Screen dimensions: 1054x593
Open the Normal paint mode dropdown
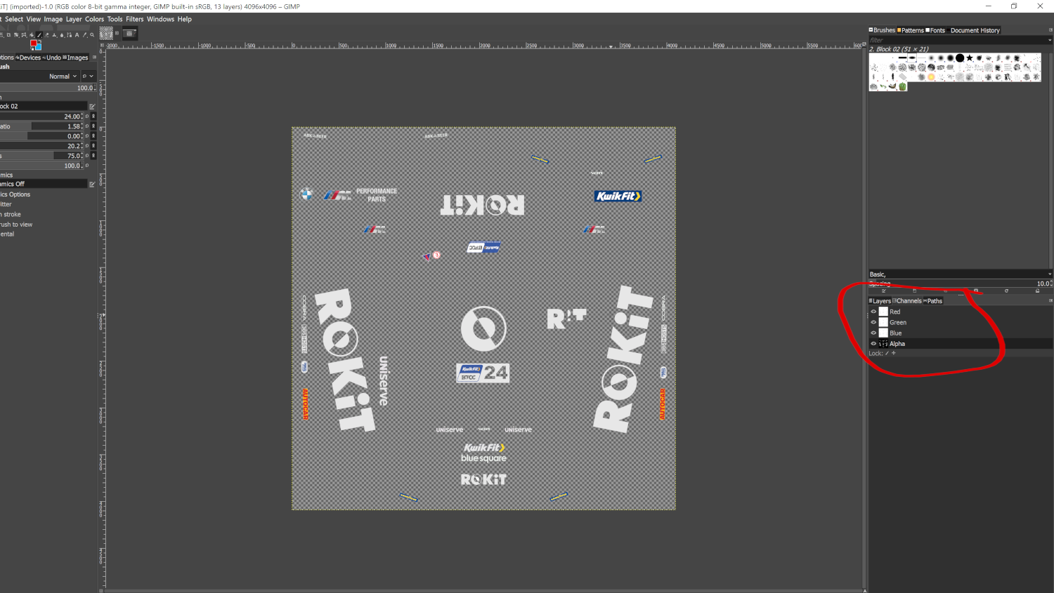point(39,76)
